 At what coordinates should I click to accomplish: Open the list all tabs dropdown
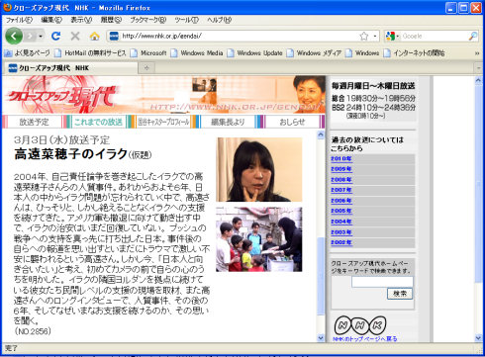[x=479, y=68]
